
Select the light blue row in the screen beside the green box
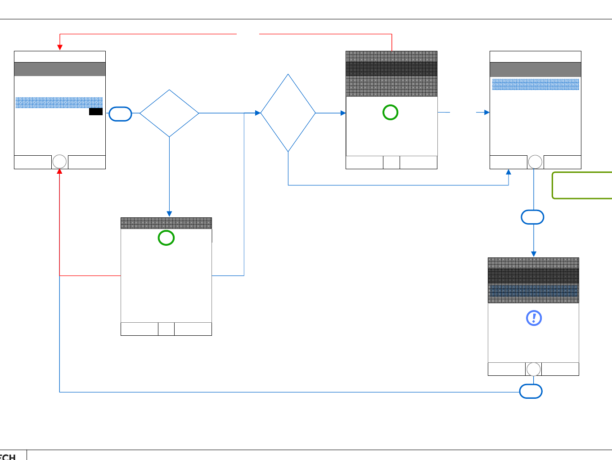[x=535, y=84]
